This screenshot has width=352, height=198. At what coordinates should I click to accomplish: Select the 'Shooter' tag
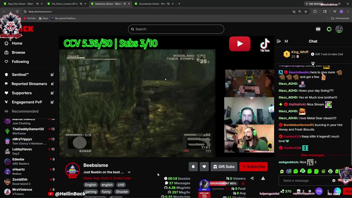(x=122, y=192)
